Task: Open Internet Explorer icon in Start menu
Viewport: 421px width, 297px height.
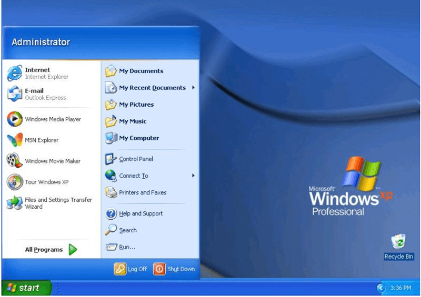Action: point(15,73)
